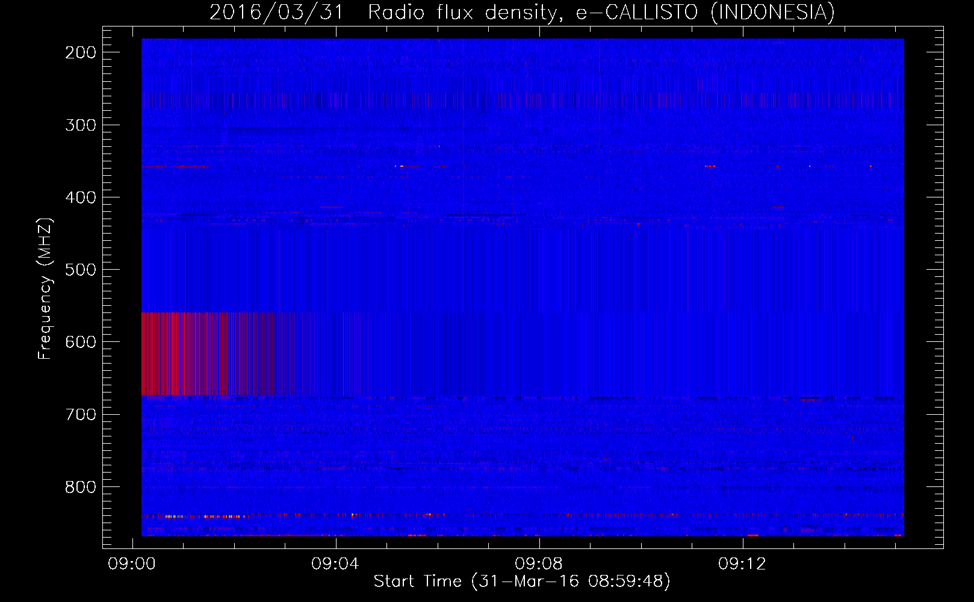The height and width of the screenshot is (602, 974).
Task: Select the 600 frequency tick label
Action: click(81, 342)
